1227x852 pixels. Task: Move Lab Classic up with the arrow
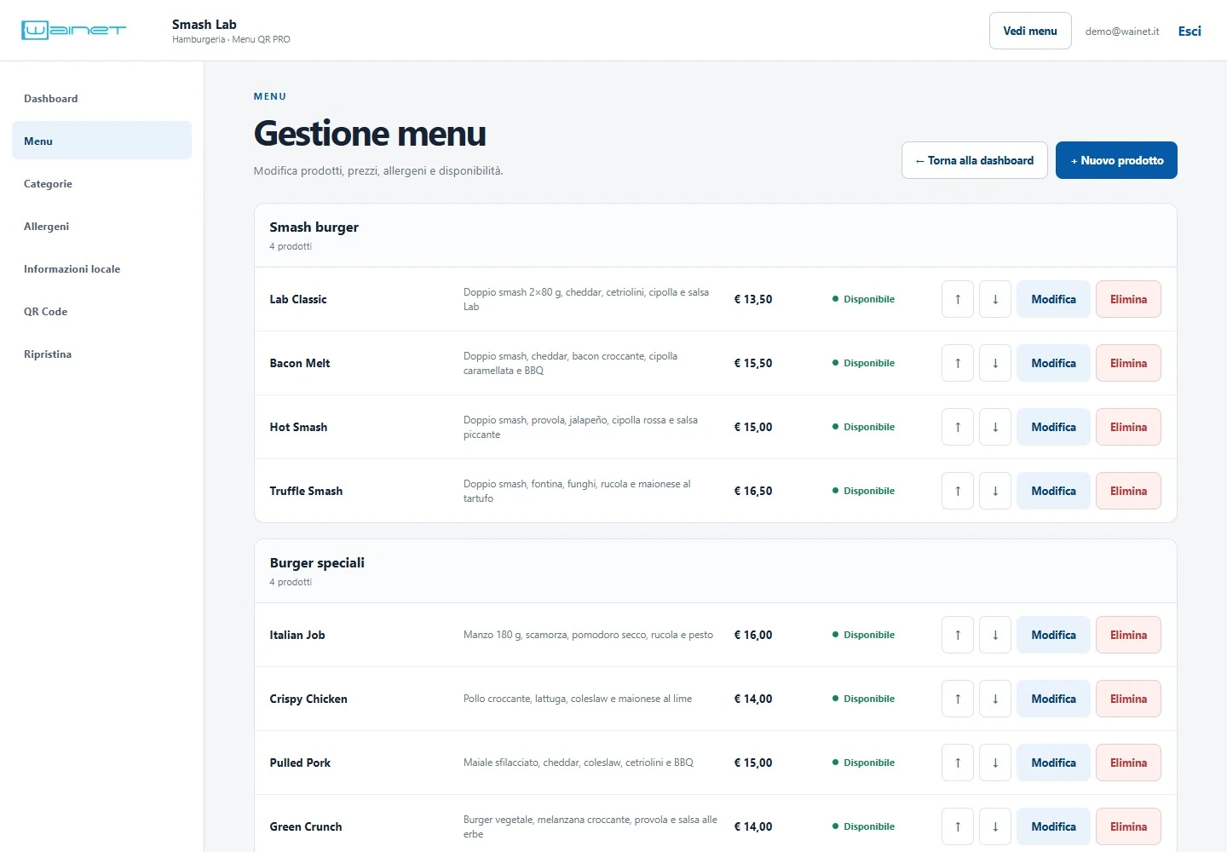958,299
